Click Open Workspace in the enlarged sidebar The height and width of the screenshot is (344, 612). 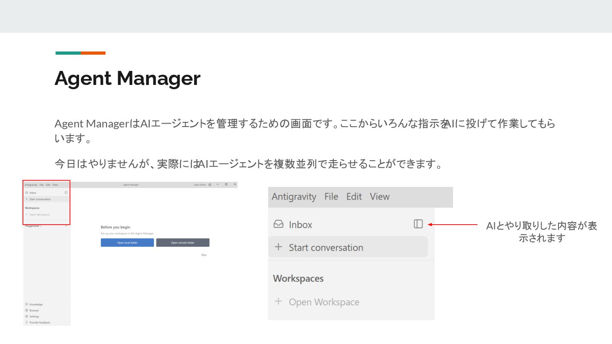[324, 302]
